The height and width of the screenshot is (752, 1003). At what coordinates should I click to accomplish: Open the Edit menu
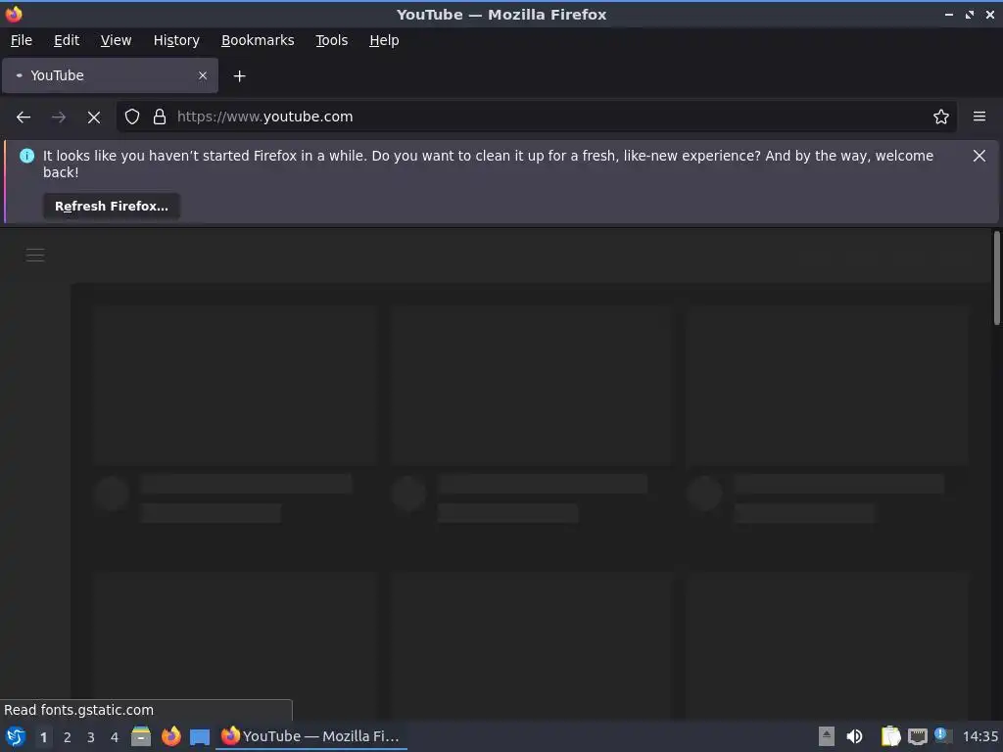(67, 40)
